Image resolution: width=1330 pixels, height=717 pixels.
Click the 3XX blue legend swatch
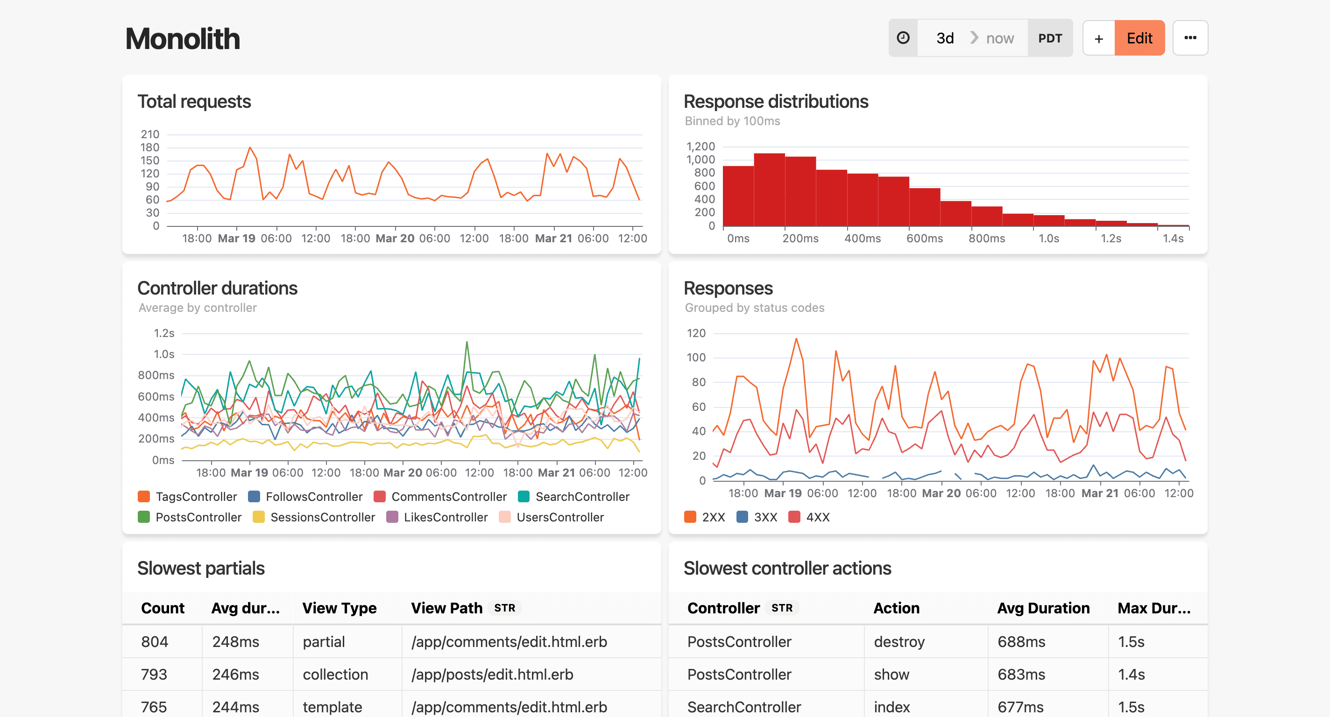click(x=742, y=517)
